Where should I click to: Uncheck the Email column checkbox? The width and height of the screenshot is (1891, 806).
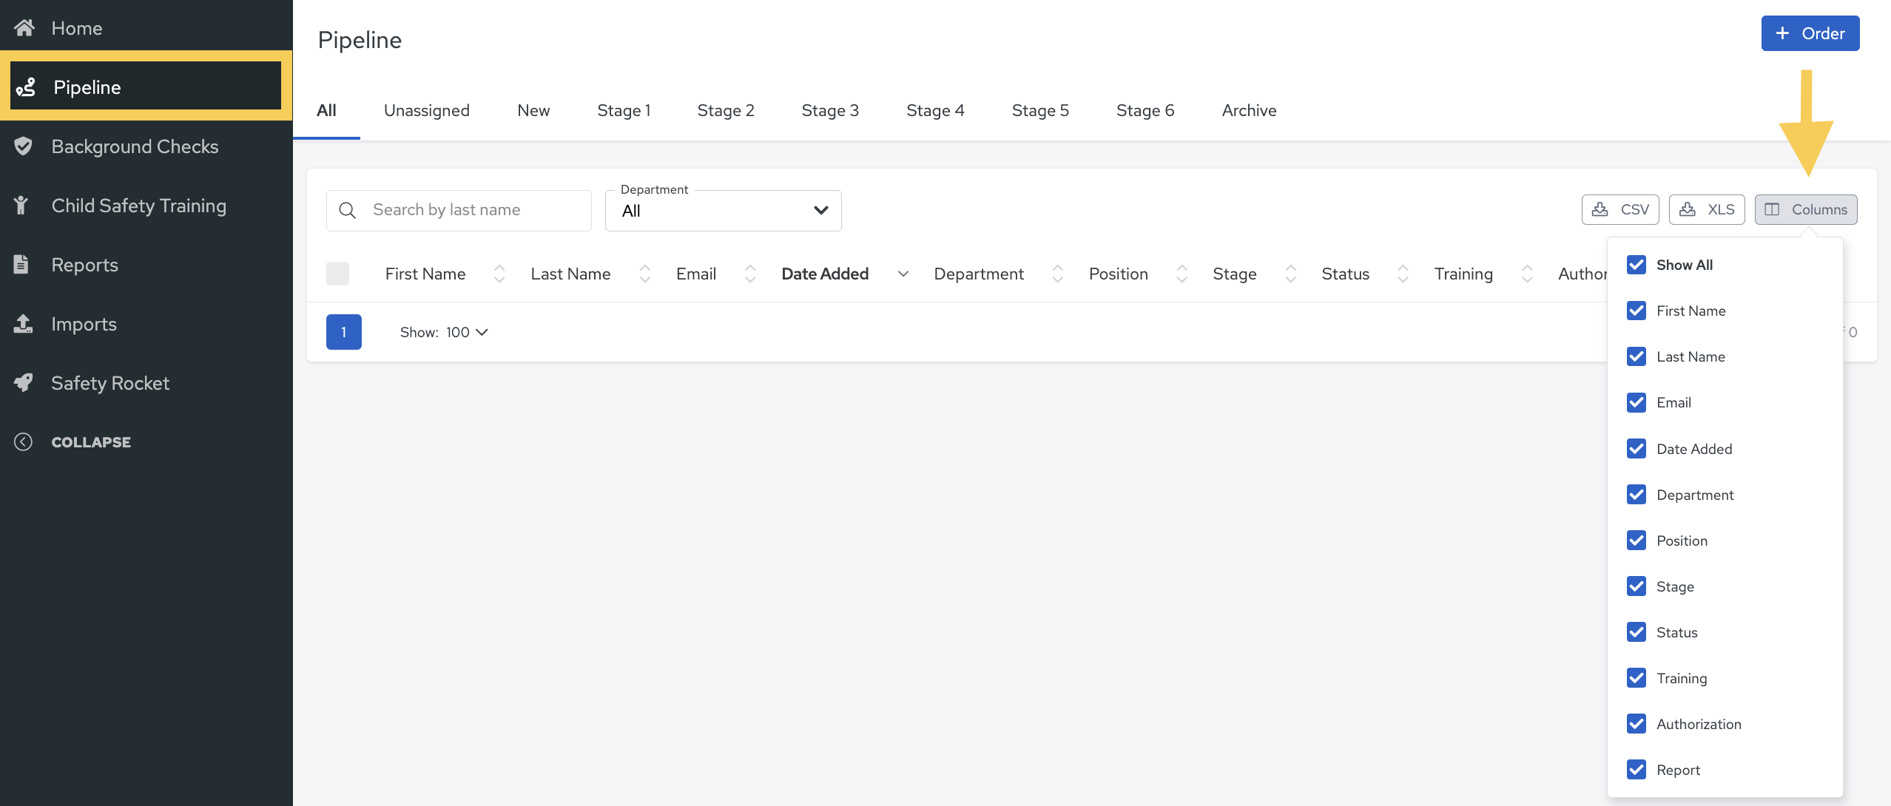click(x=1636, y=402)
